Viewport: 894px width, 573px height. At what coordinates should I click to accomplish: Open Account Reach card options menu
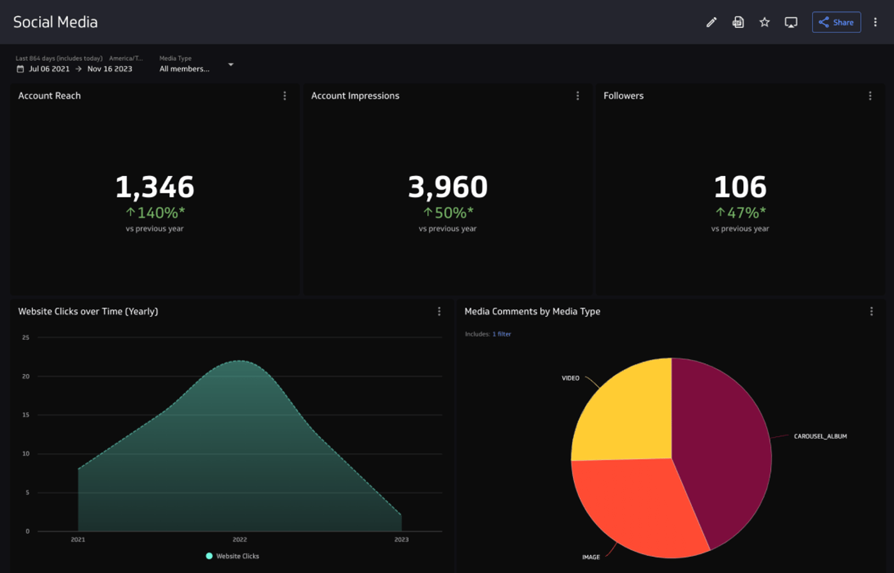pyautogui.click(x=285, y=95)
